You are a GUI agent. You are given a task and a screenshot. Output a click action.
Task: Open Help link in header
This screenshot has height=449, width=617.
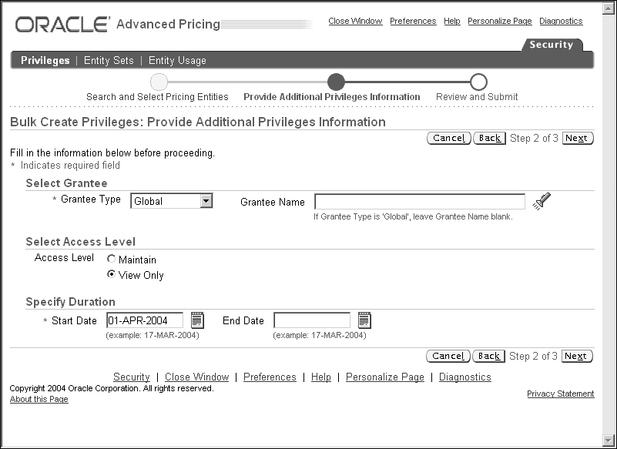pos(451,21)
